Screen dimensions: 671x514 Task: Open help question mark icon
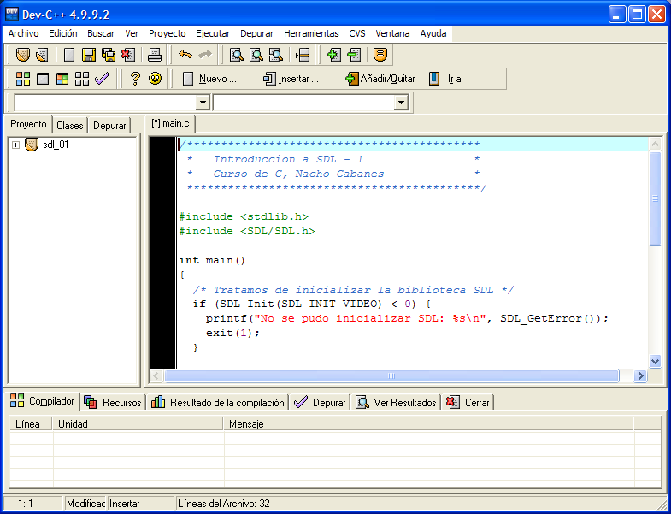pyautogui.click(x=135, y=79)
